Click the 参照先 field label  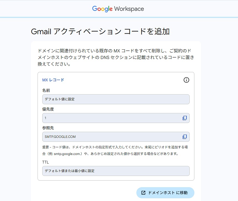(48, 128)
